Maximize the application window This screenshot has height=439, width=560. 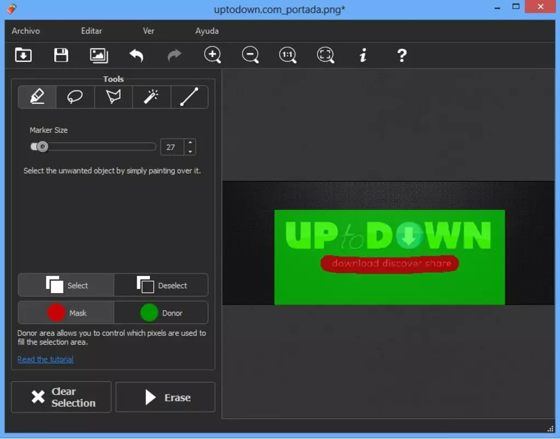tap(516, 7)
